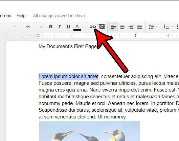Click the text color A icon
This screenshot has width=179, height=141.
(x=77, y=28)
